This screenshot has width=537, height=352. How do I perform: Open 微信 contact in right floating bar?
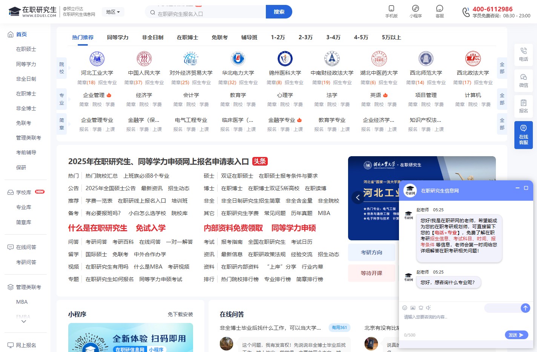[523, 81]
